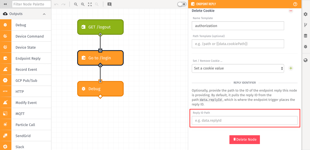Screen dimensions: 310x150
Task: Click the Delete Cookie heading
Action: tap(203, 11)
